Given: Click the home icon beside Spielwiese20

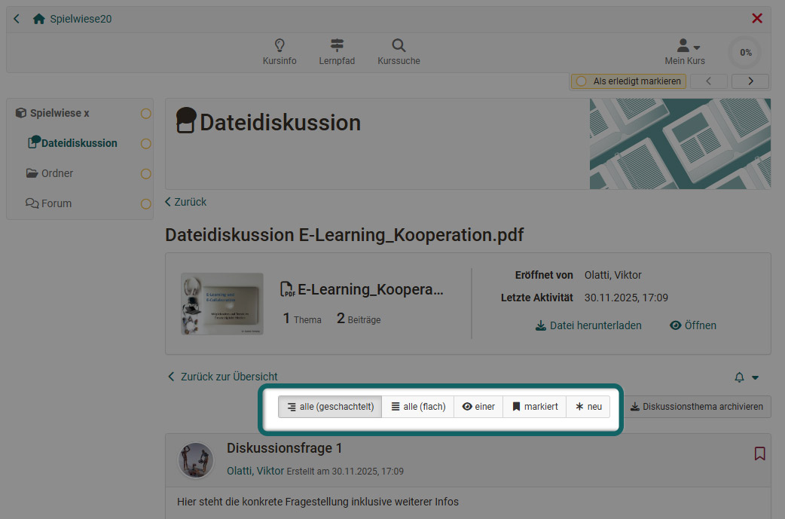Looking at the screenshot, I should (38, 18).
